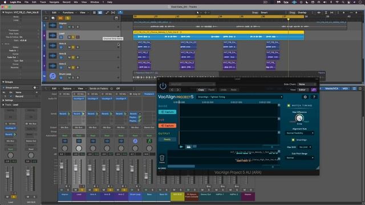The image size is (365, 205).
Task: Click Dub Capture button in VocAlign
Action: [x=167, y=126]
